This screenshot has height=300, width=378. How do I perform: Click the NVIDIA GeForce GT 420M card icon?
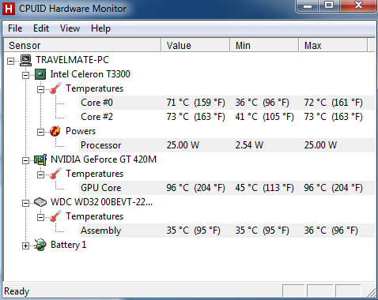click(x=40, y=159)
